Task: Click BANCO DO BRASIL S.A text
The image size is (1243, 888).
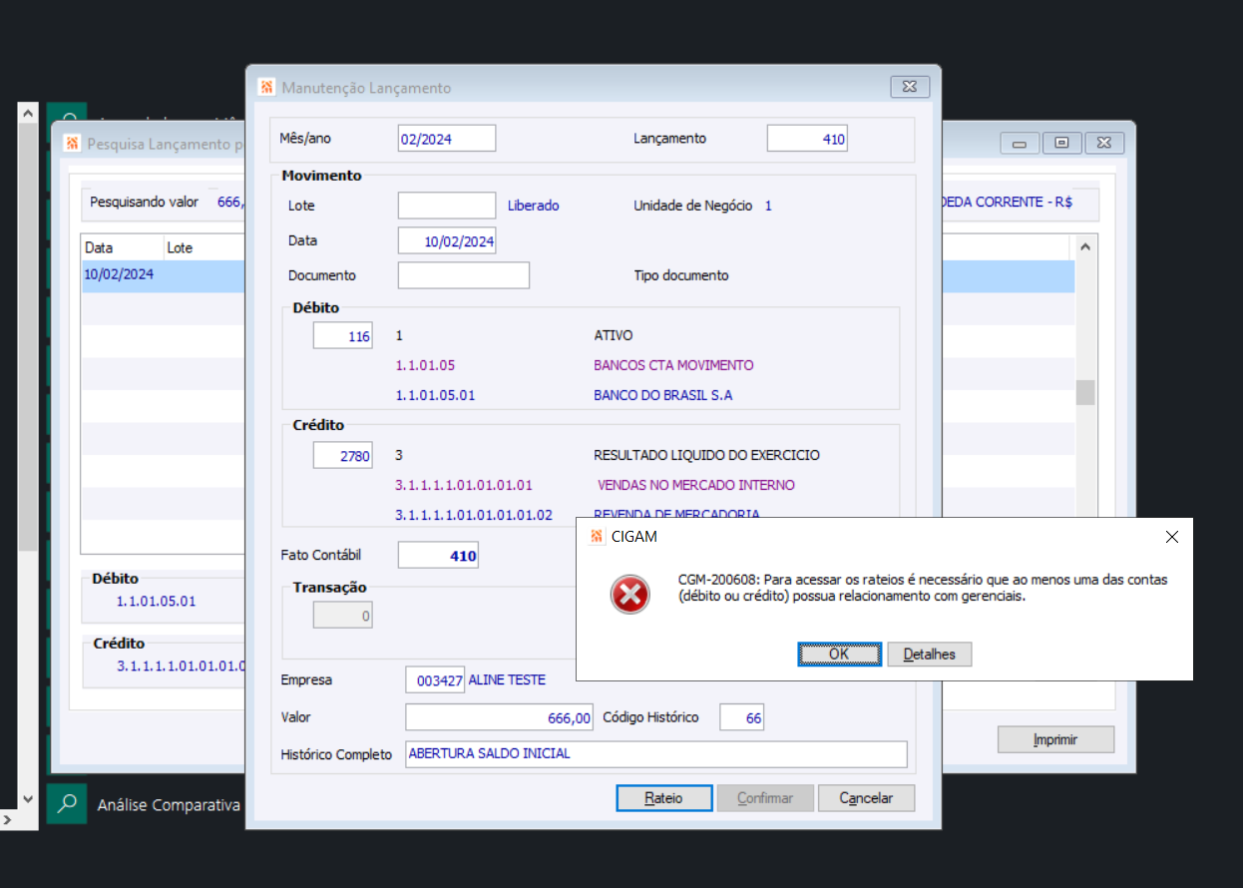Action: [663, 395]
